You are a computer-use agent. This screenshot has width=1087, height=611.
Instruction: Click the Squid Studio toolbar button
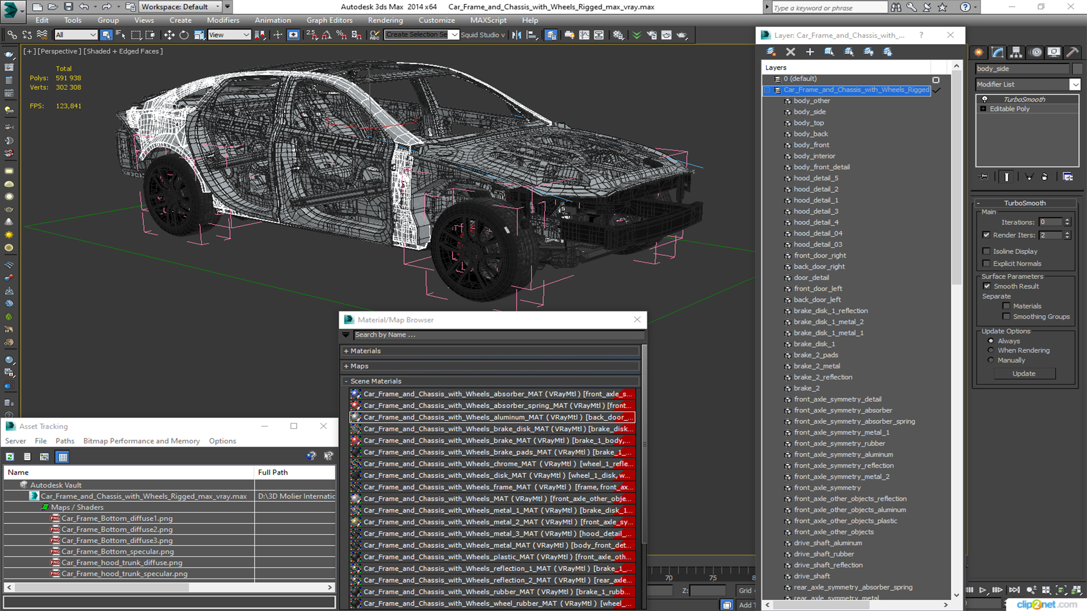(x=483, y=35)
